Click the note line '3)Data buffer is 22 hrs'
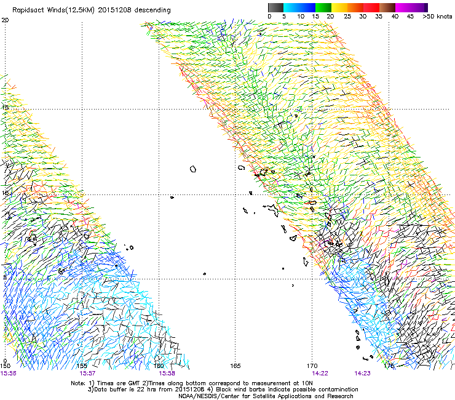This screenshot has width=455, height=400. point(223,390)
